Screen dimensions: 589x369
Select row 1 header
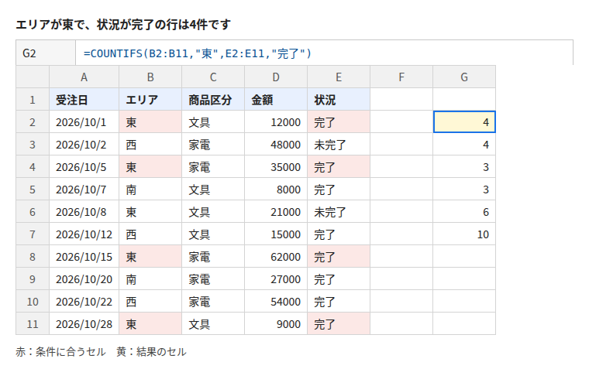pos(33,99)
